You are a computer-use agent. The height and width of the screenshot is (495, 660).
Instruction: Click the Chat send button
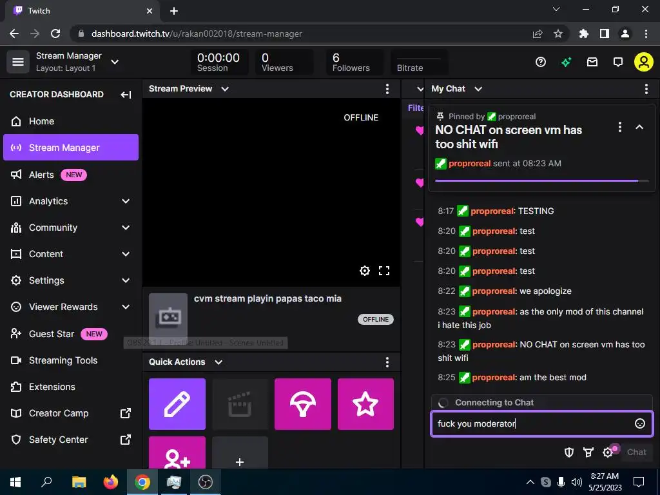pos(636,452)
